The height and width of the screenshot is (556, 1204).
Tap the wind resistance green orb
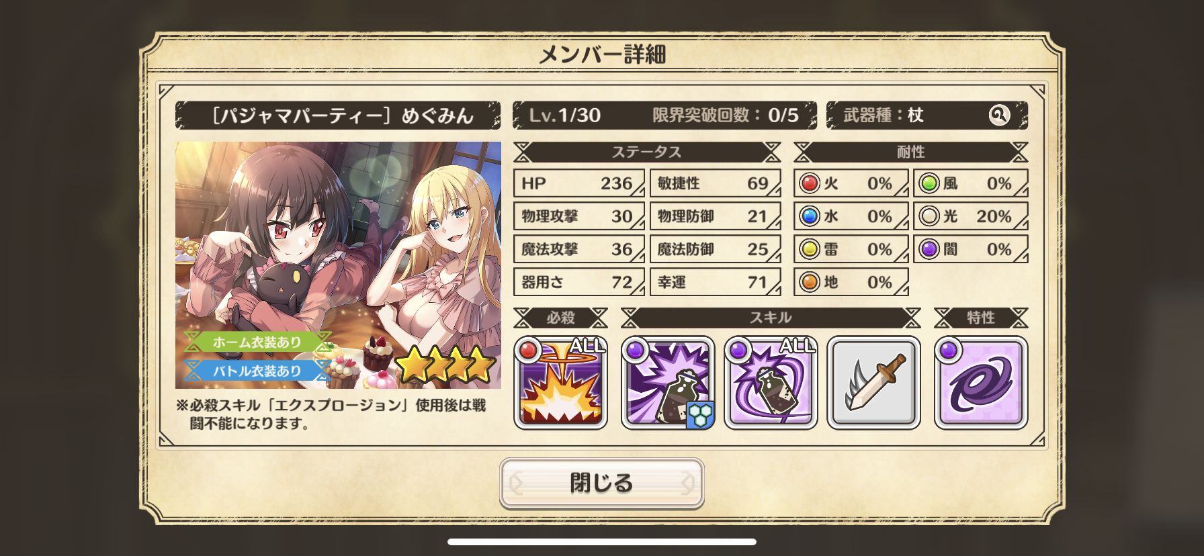[x=929, y=183]
